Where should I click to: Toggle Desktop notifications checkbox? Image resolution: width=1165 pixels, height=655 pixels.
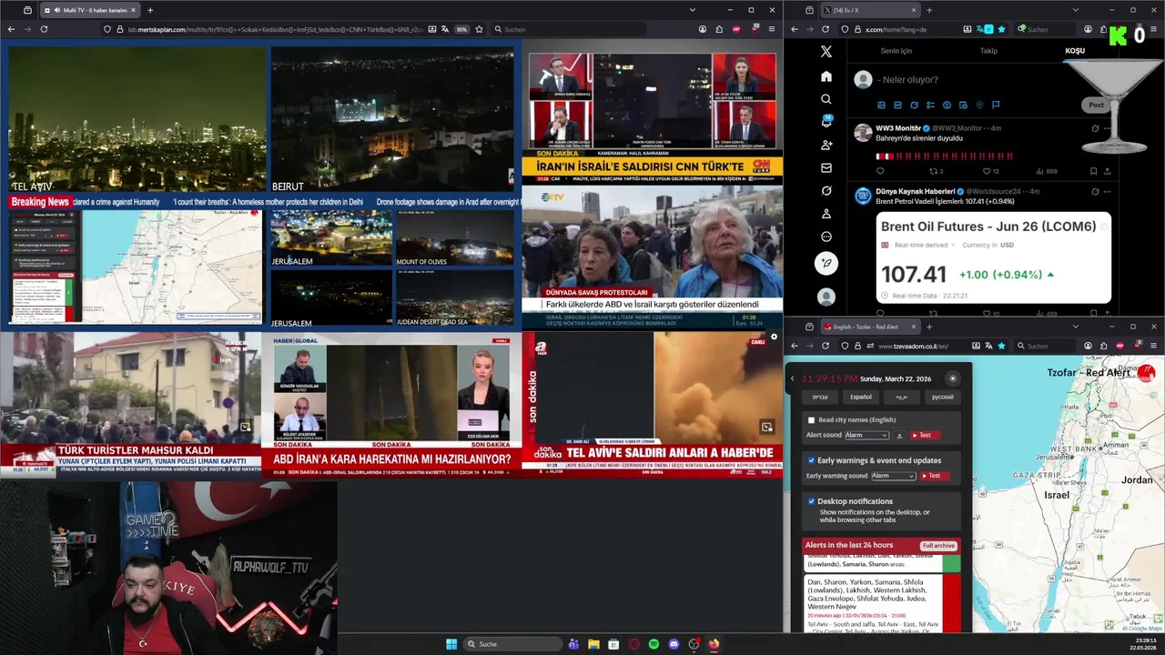(811, 501)
